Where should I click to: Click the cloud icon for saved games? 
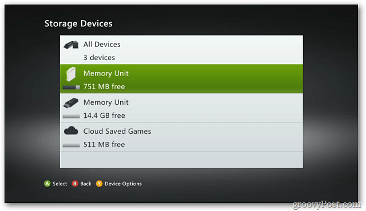point(71,131)
